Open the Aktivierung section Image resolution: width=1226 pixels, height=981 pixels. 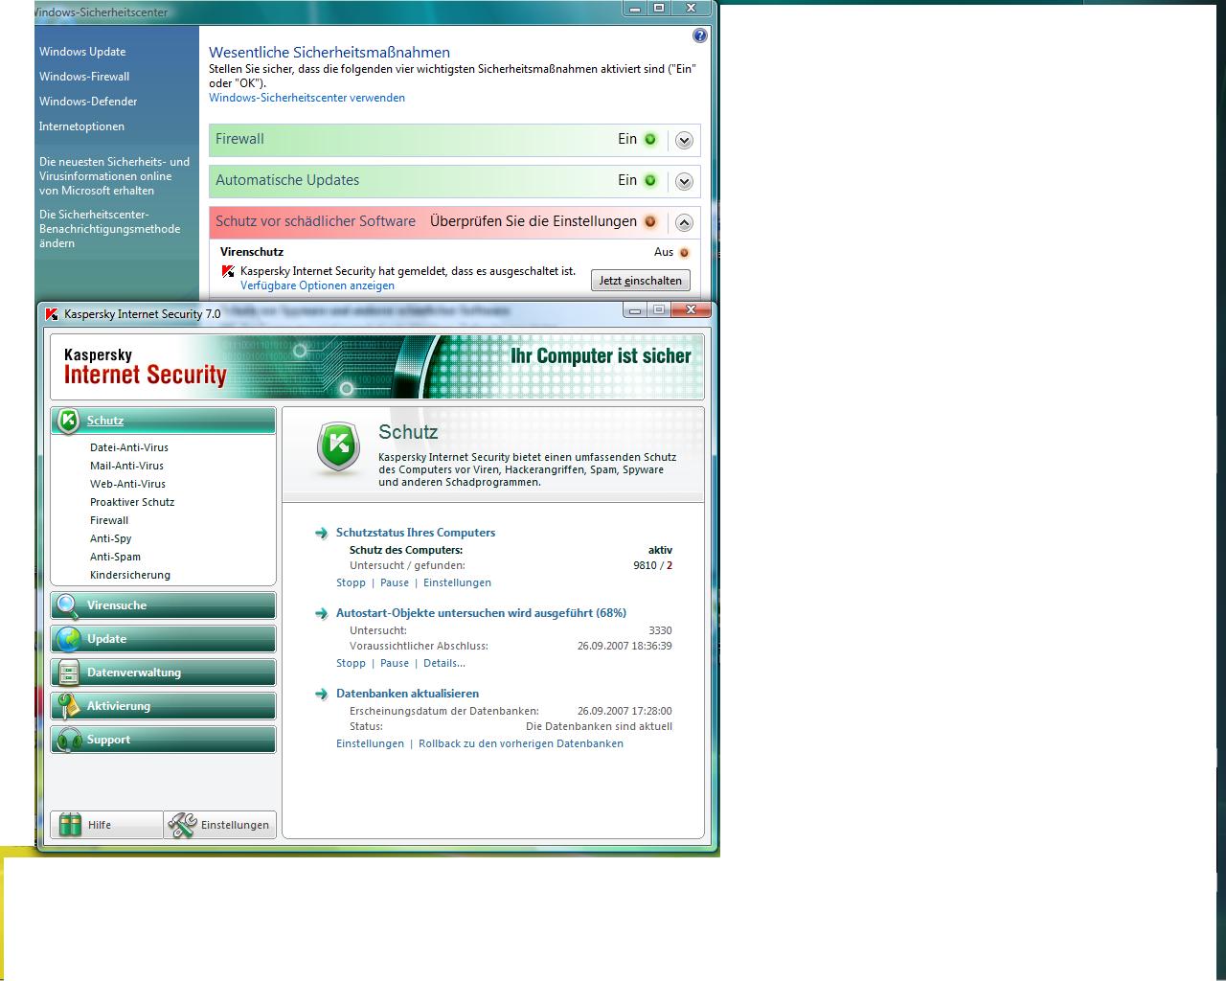click(163, 706)
